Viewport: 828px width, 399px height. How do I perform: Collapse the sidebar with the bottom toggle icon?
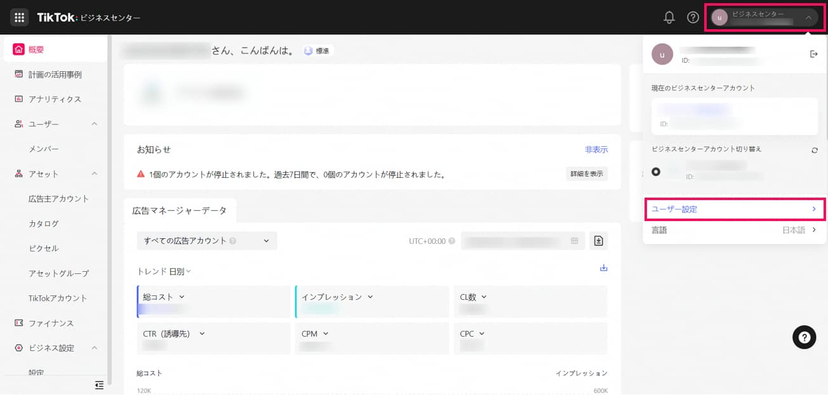click(99, 384)
